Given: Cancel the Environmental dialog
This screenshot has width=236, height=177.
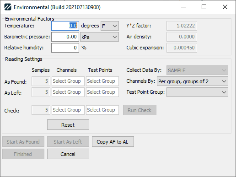Looking at the screenshot, I should click(68, 154).
